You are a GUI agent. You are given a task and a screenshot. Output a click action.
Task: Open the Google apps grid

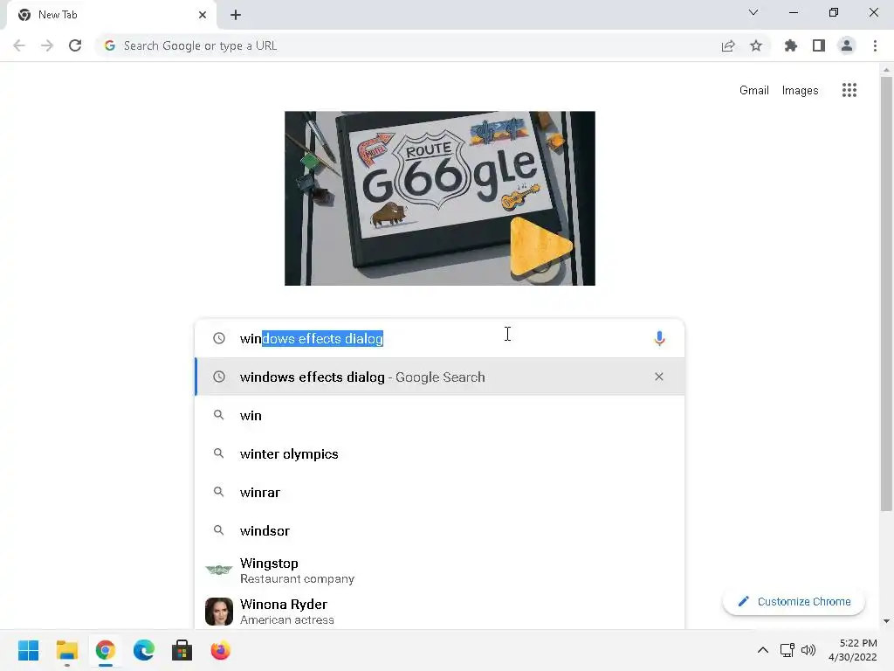point(849,90)
